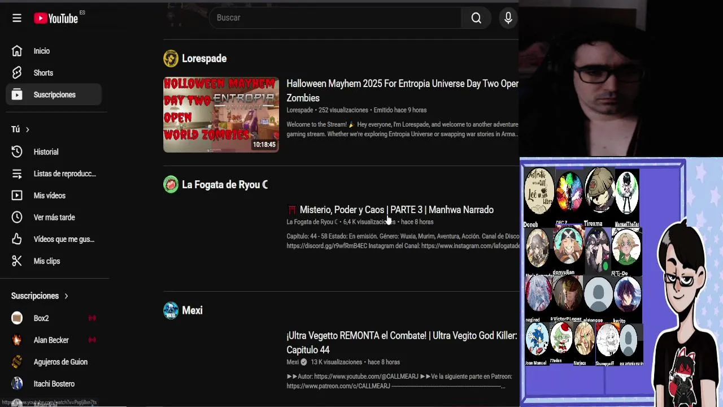This screenshot has width=723, height=407.
Task: Click La Fogata de Ryou avatar
Action: point(171,184)
